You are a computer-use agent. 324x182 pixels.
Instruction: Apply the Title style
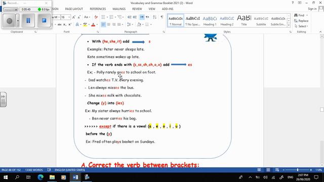tap(244, 21)
